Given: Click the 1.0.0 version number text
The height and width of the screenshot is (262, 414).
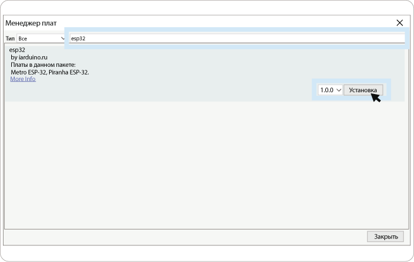Looking at the screenshot, I should 326,90.
